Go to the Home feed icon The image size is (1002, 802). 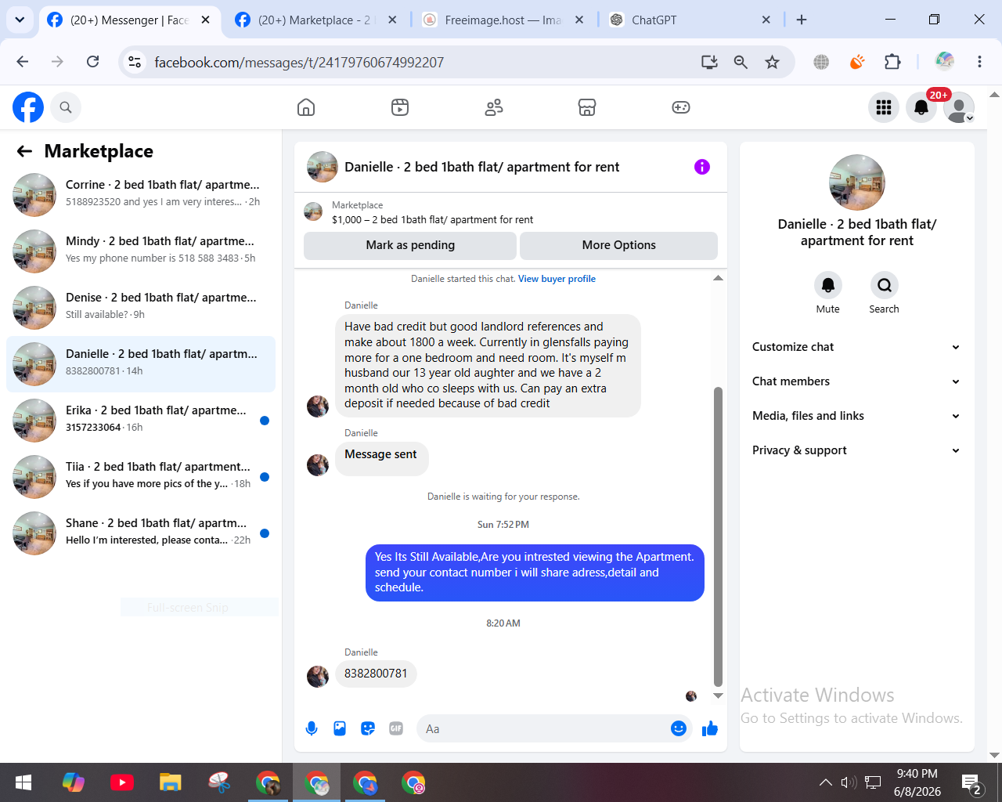[x=306, y=107]
